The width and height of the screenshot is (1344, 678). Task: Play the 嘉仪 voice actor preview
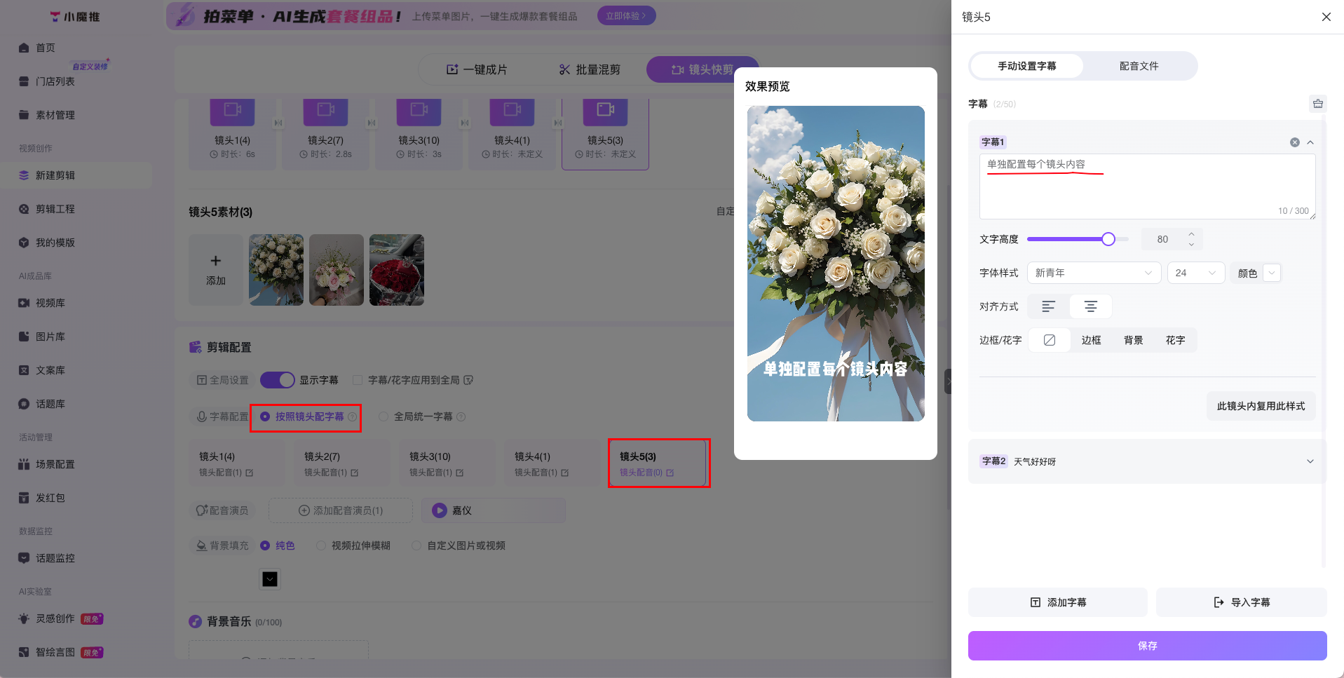point(440,510)
